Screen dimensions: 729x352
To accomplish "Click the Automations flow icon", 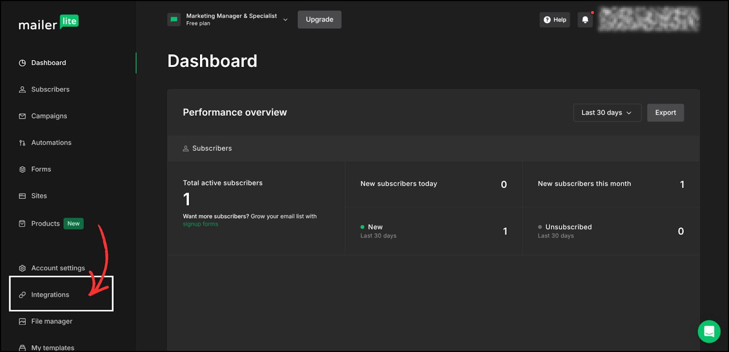I will pyautogui.click(x=22, y=143).
